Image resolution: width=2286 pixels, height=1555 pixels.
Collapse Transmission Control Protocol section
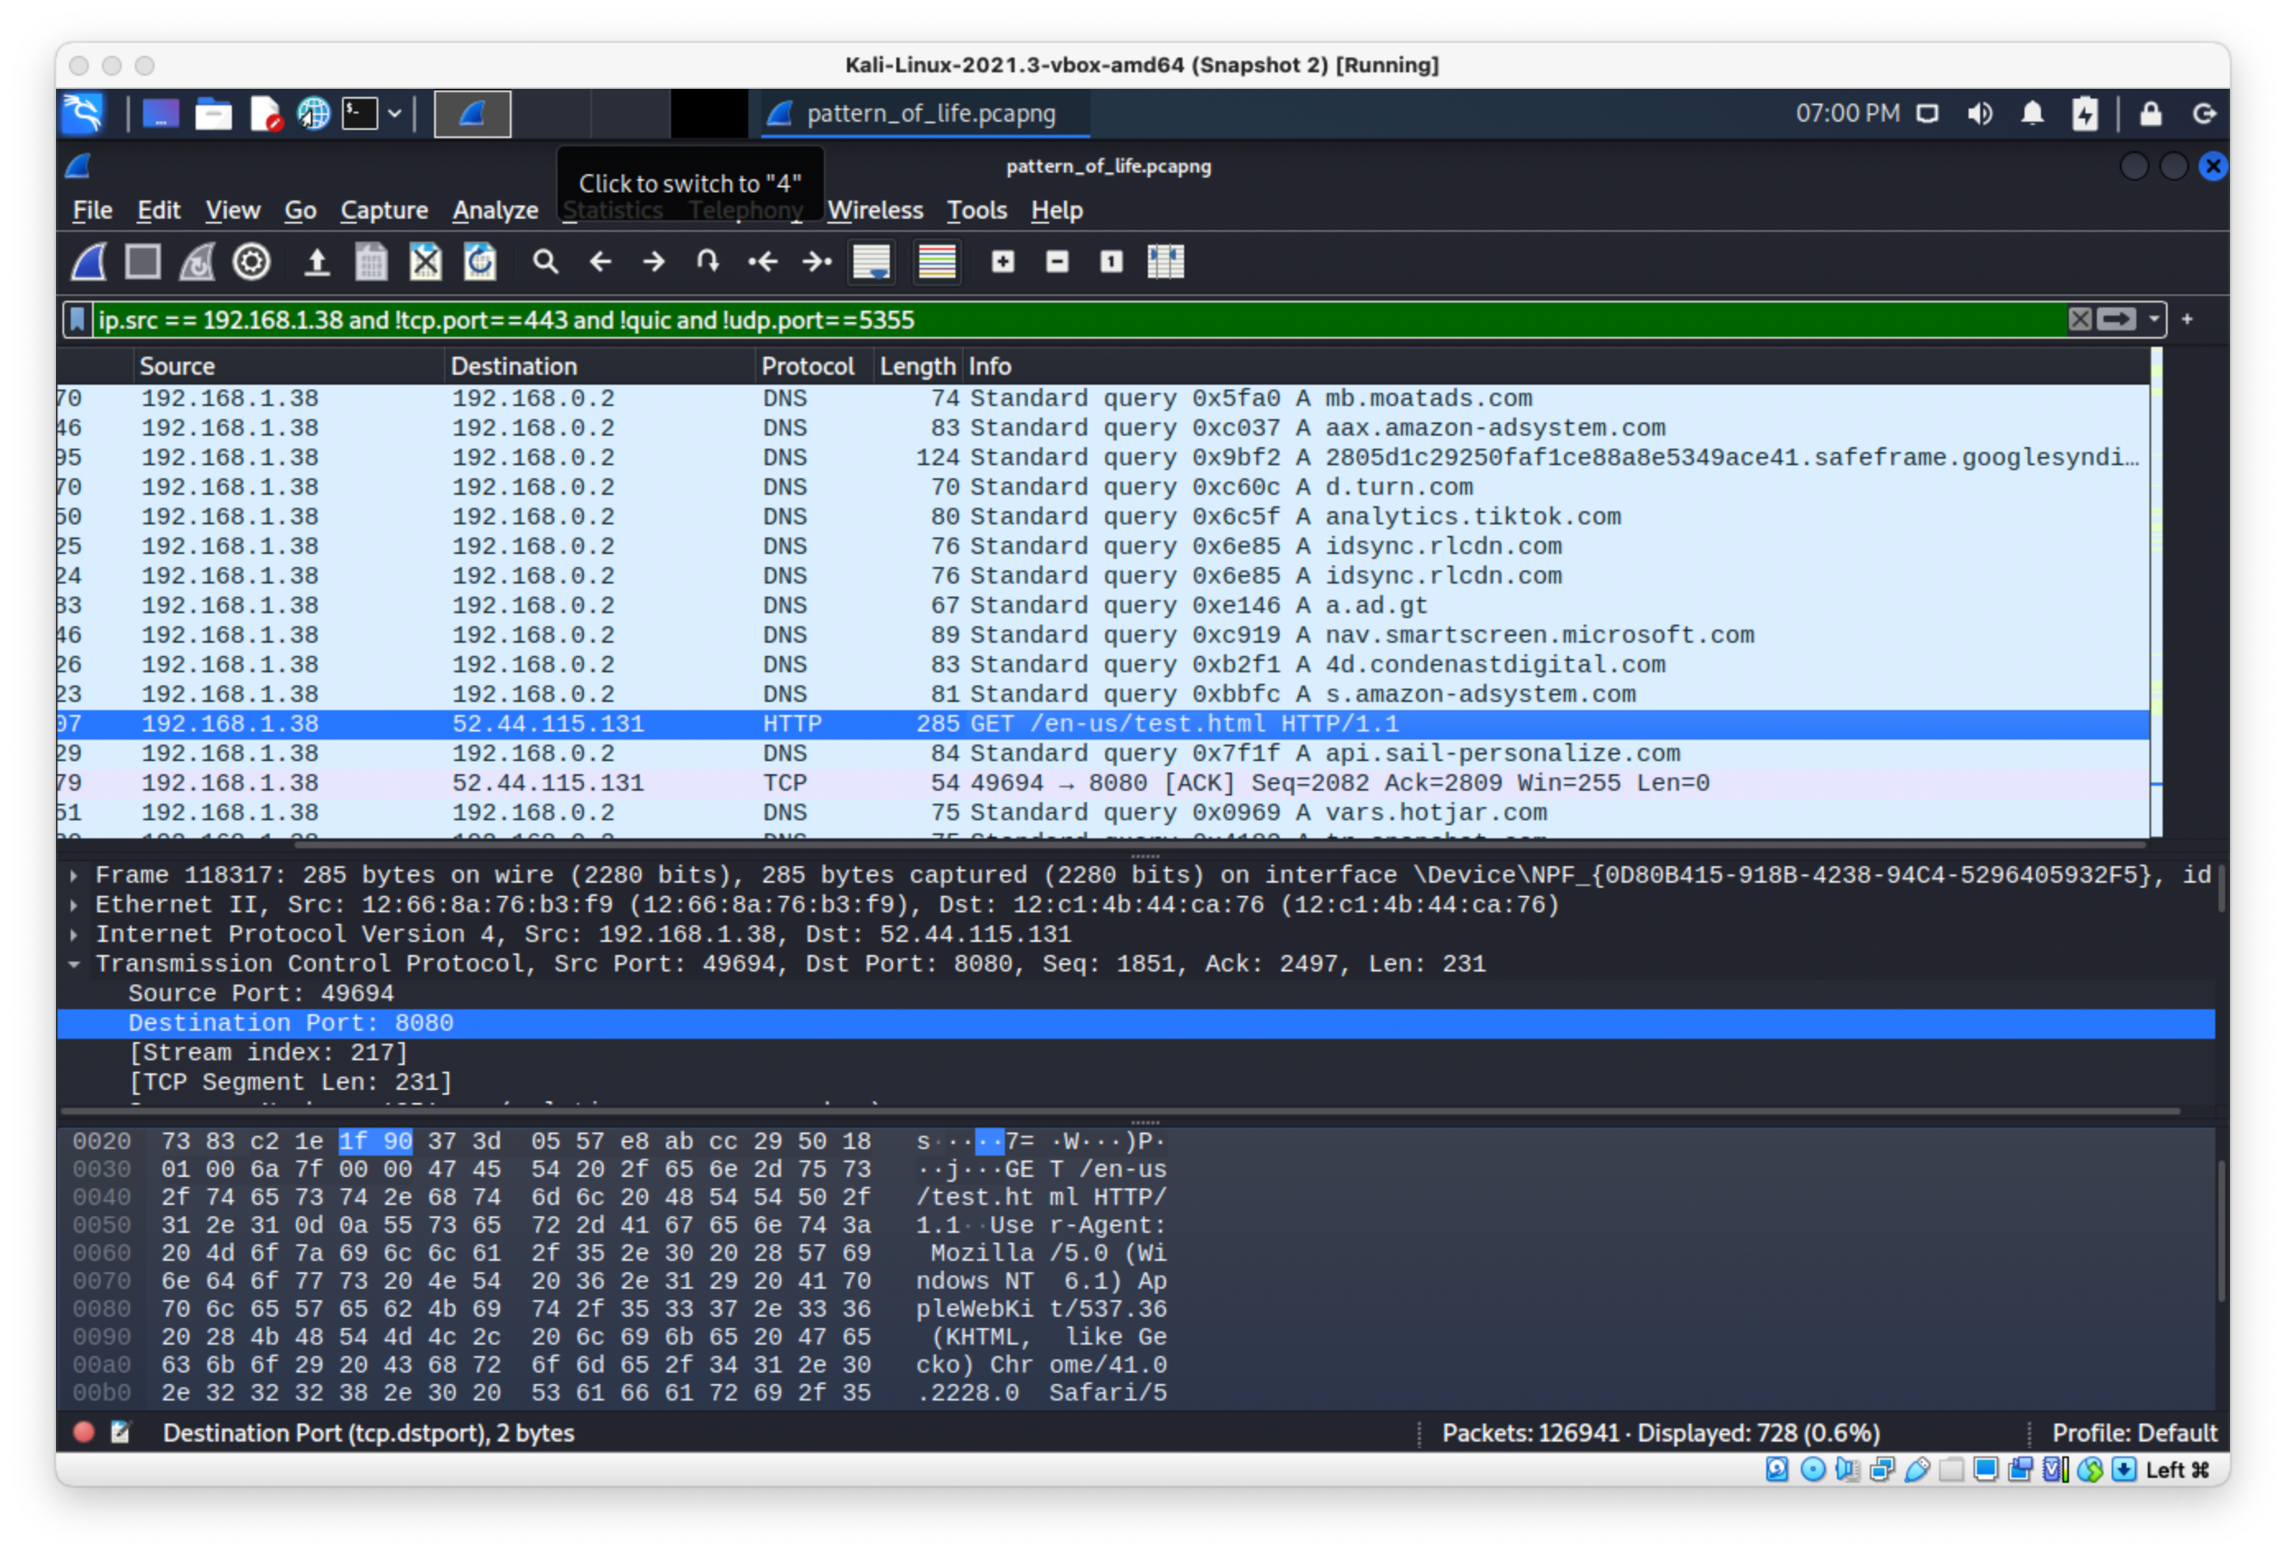(74, 963)
